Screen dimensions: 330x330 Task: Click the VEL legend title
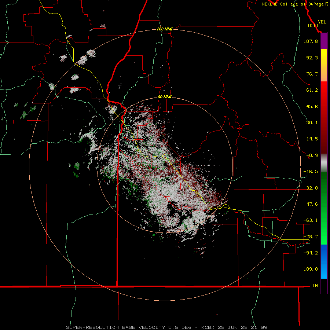tap(322, 22)
